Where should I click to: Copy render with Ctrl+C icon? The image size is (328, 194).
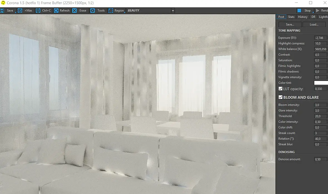click(x=38, y=11)
